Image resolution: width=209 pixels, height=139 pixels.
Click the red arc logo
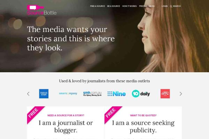[x=165, y=93]
